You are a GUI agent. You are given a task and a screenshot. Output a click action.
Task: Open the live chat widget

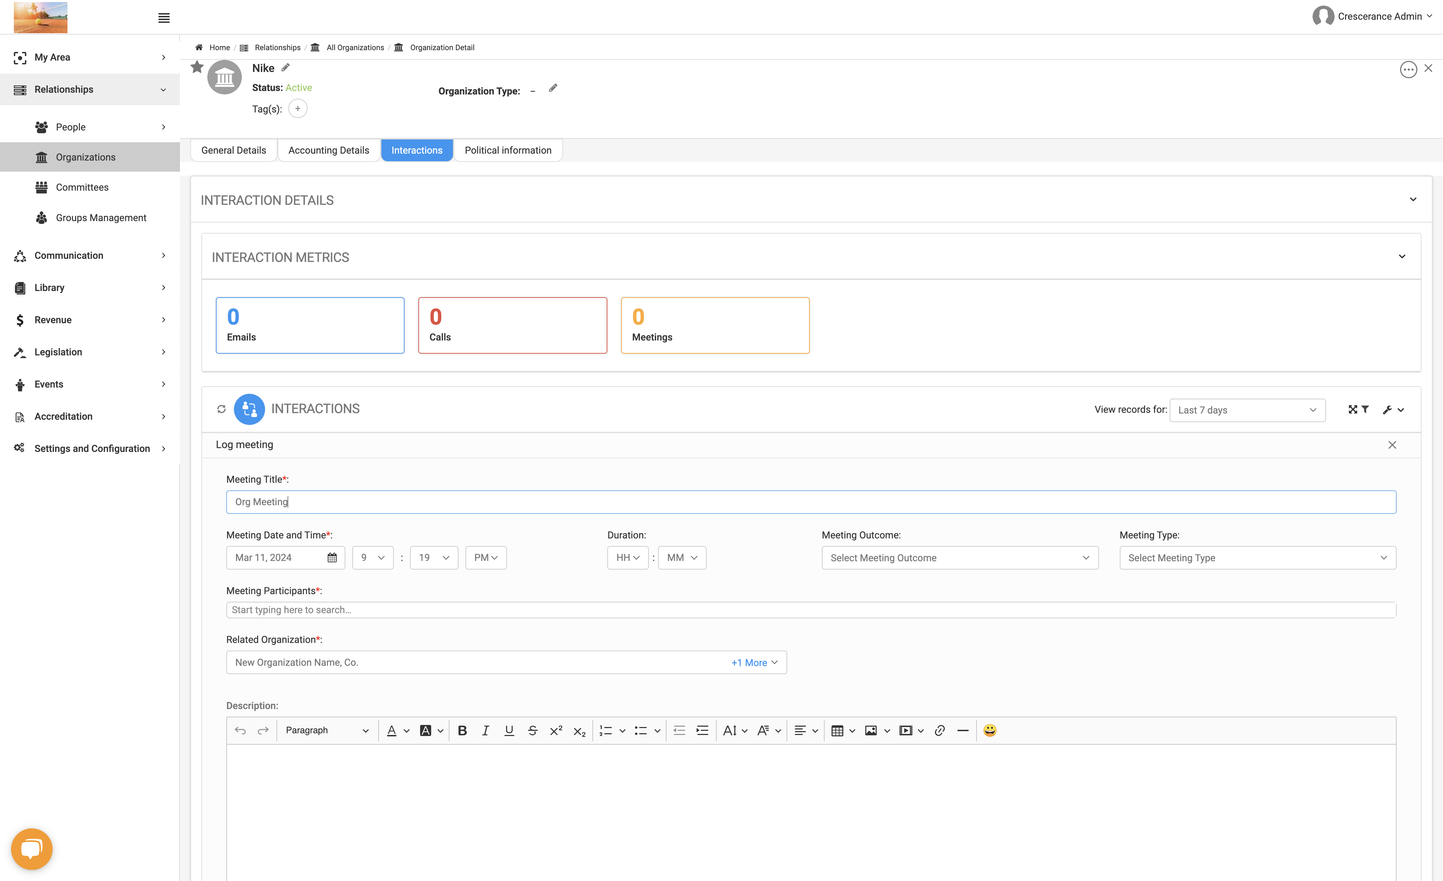(31, 849)
